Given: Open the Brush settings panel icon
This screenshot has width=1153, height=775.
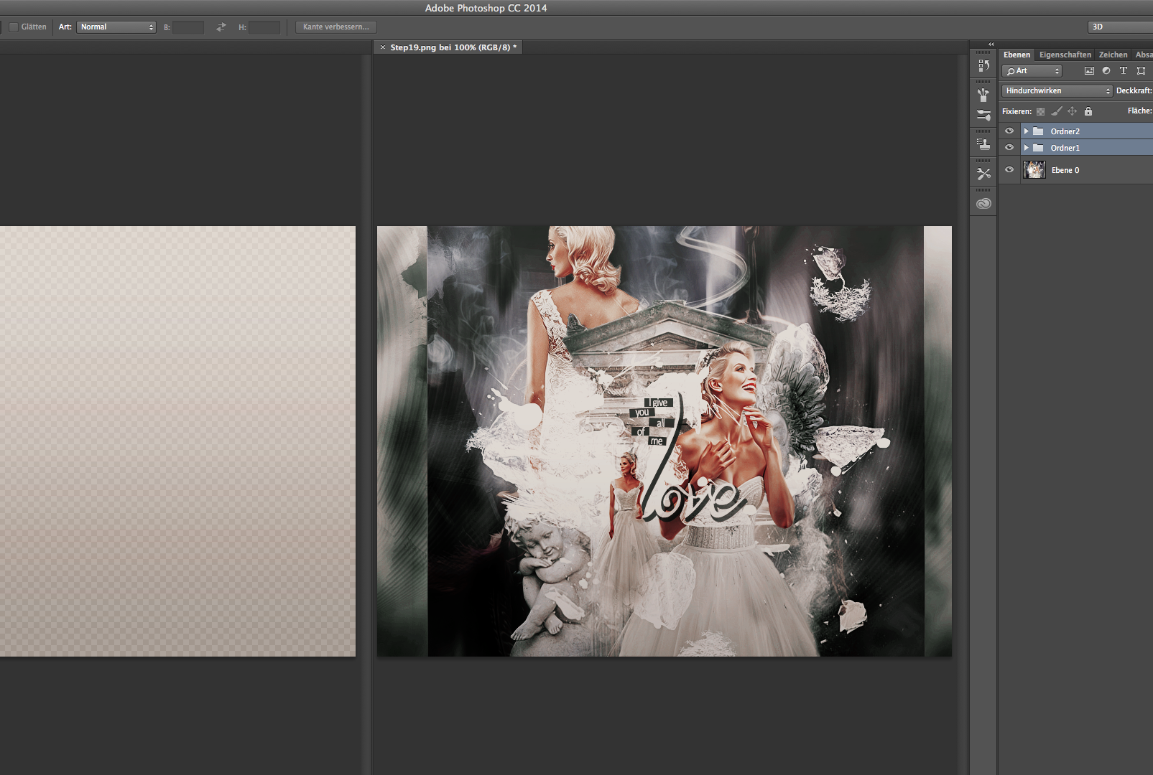Looking at the screenshot, I should coord(983,115).
